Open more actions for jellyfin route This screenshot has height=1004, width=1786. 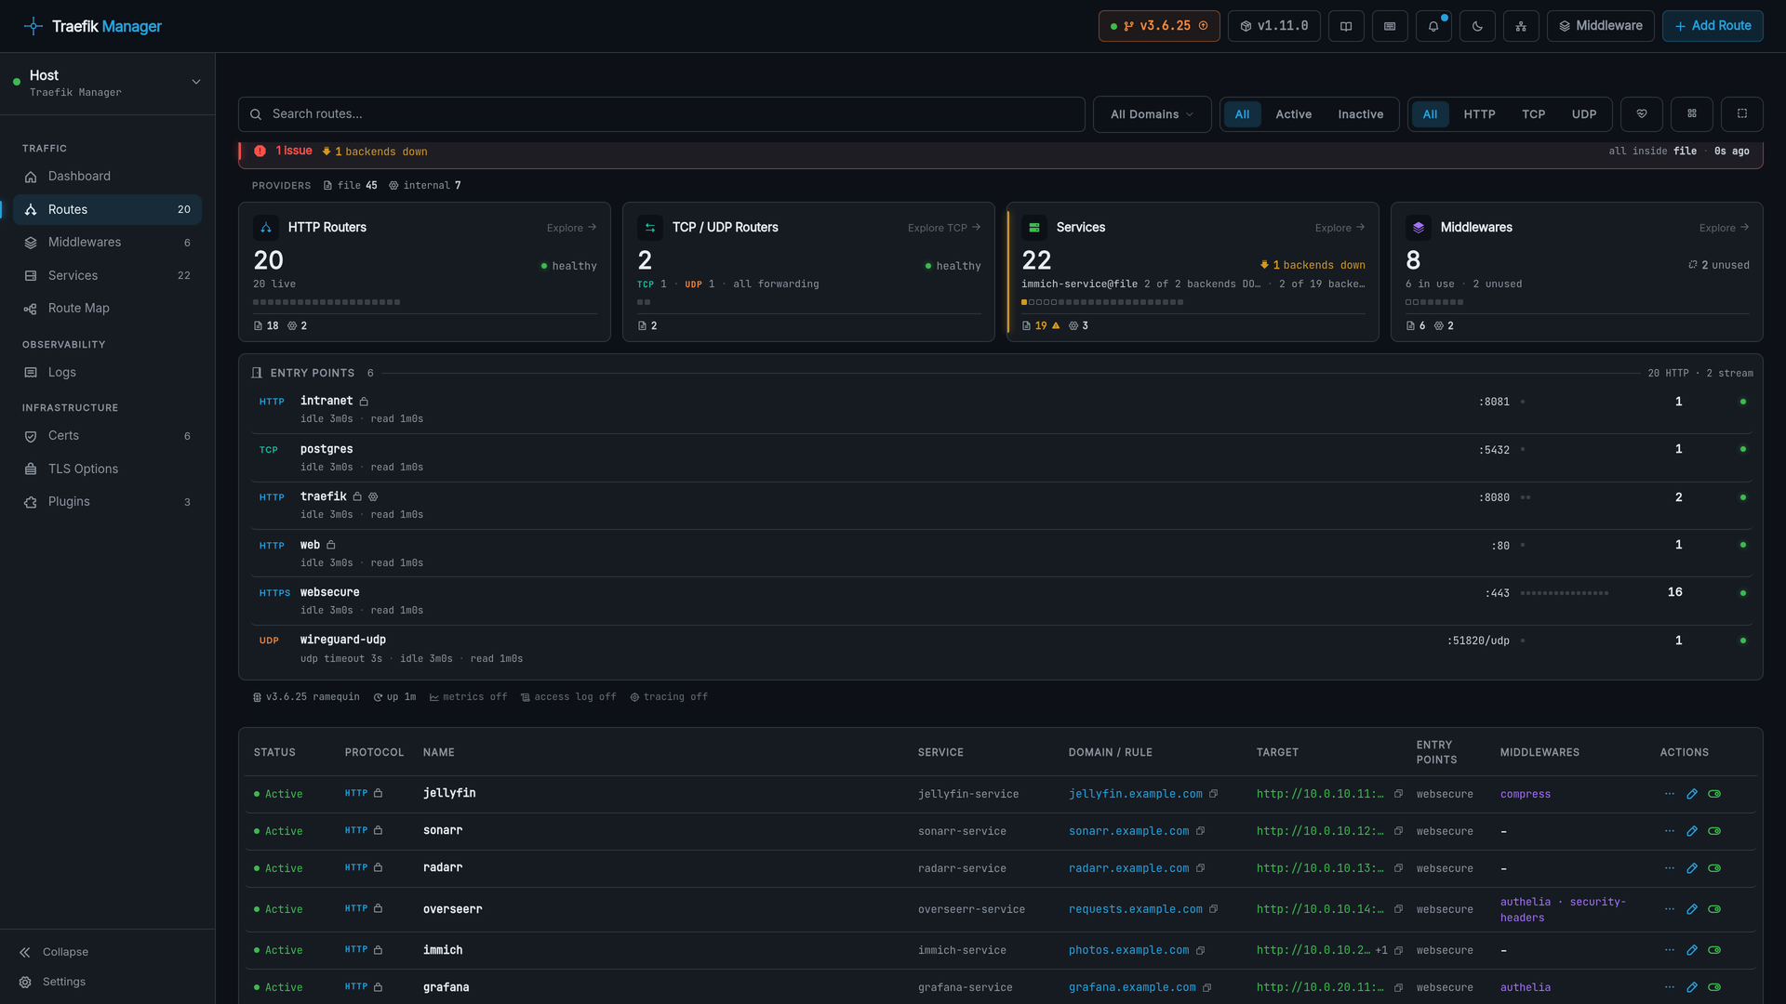coord(1670,794)
